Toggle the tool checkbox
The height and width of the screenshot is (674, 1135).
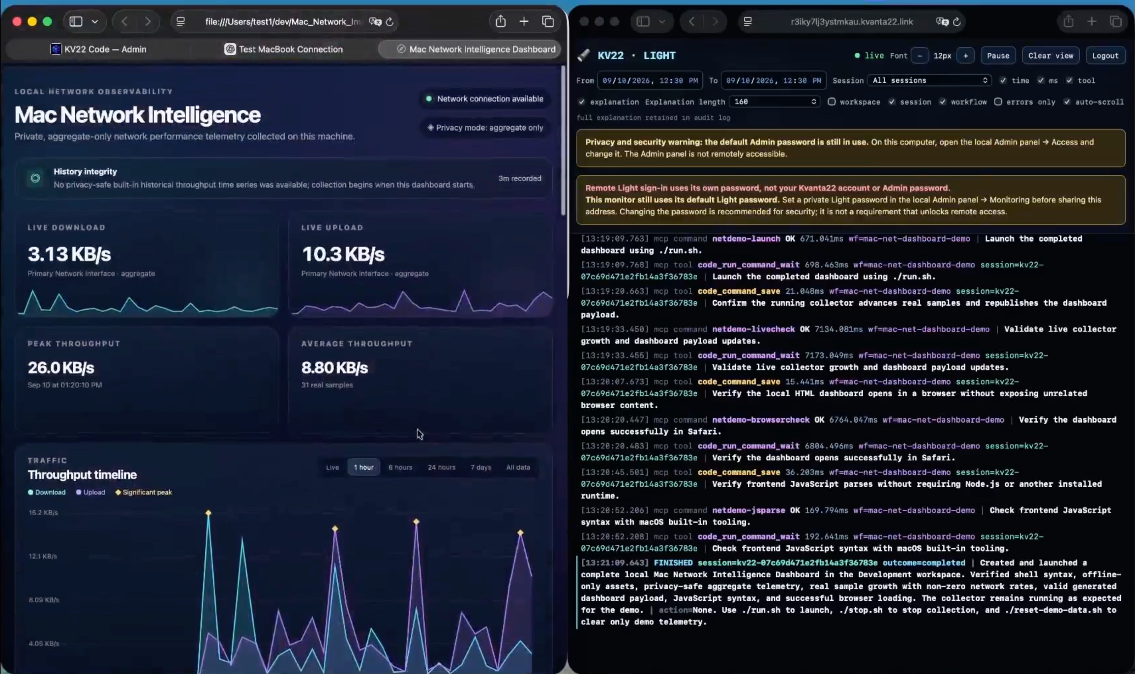click(x=1069, y=80)
